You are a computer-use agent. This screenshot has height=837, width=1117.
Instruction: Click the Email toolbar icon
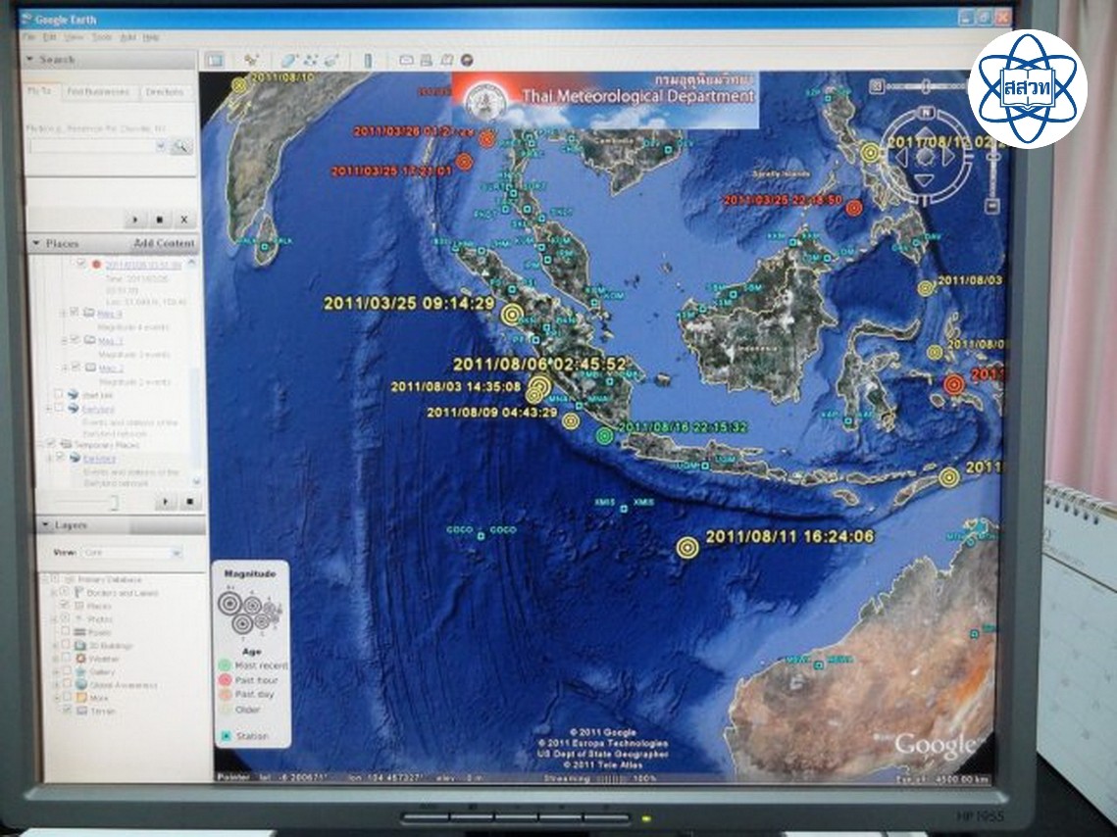point(404,60)
